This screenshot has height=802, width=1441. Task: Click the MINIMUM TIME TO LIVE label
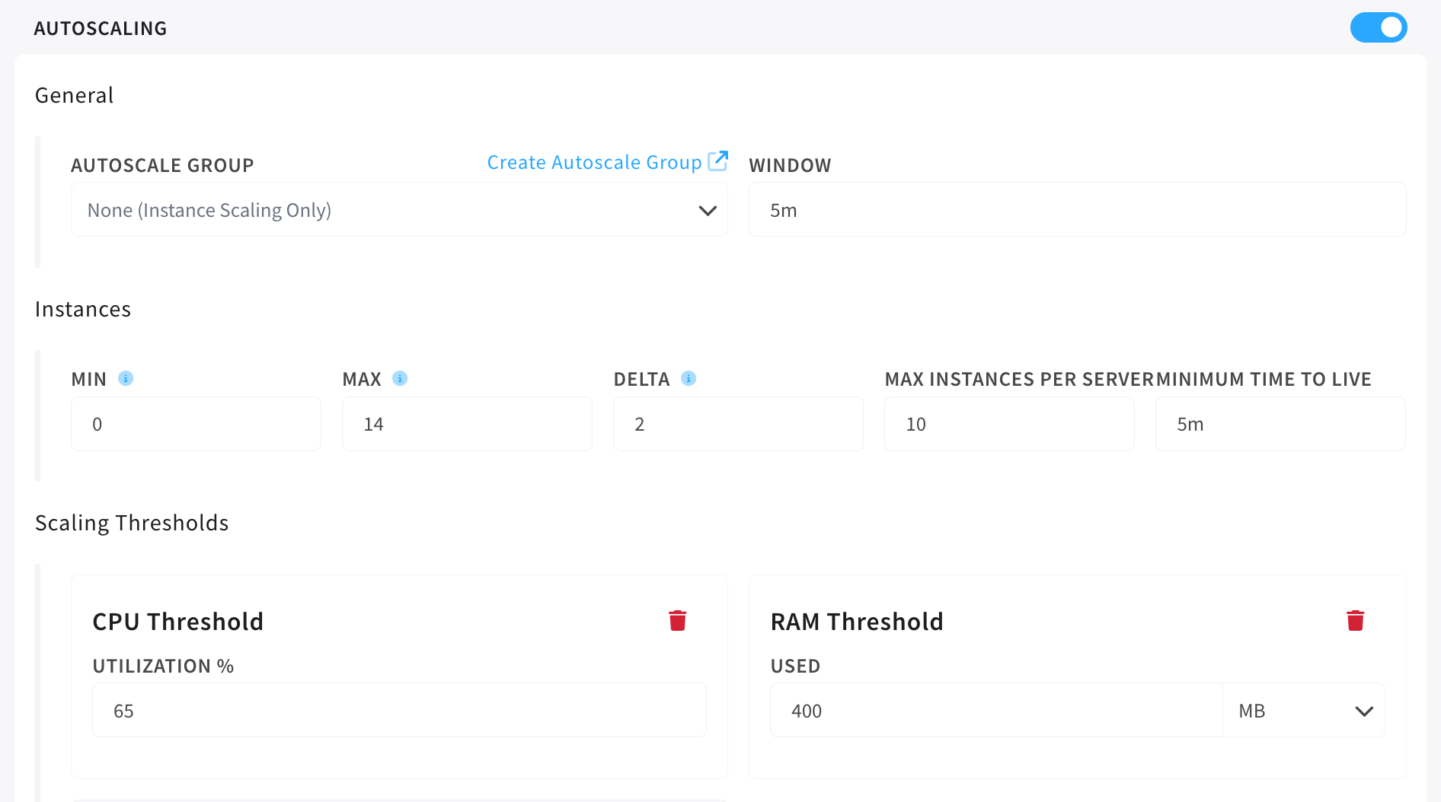(1264, 380)
